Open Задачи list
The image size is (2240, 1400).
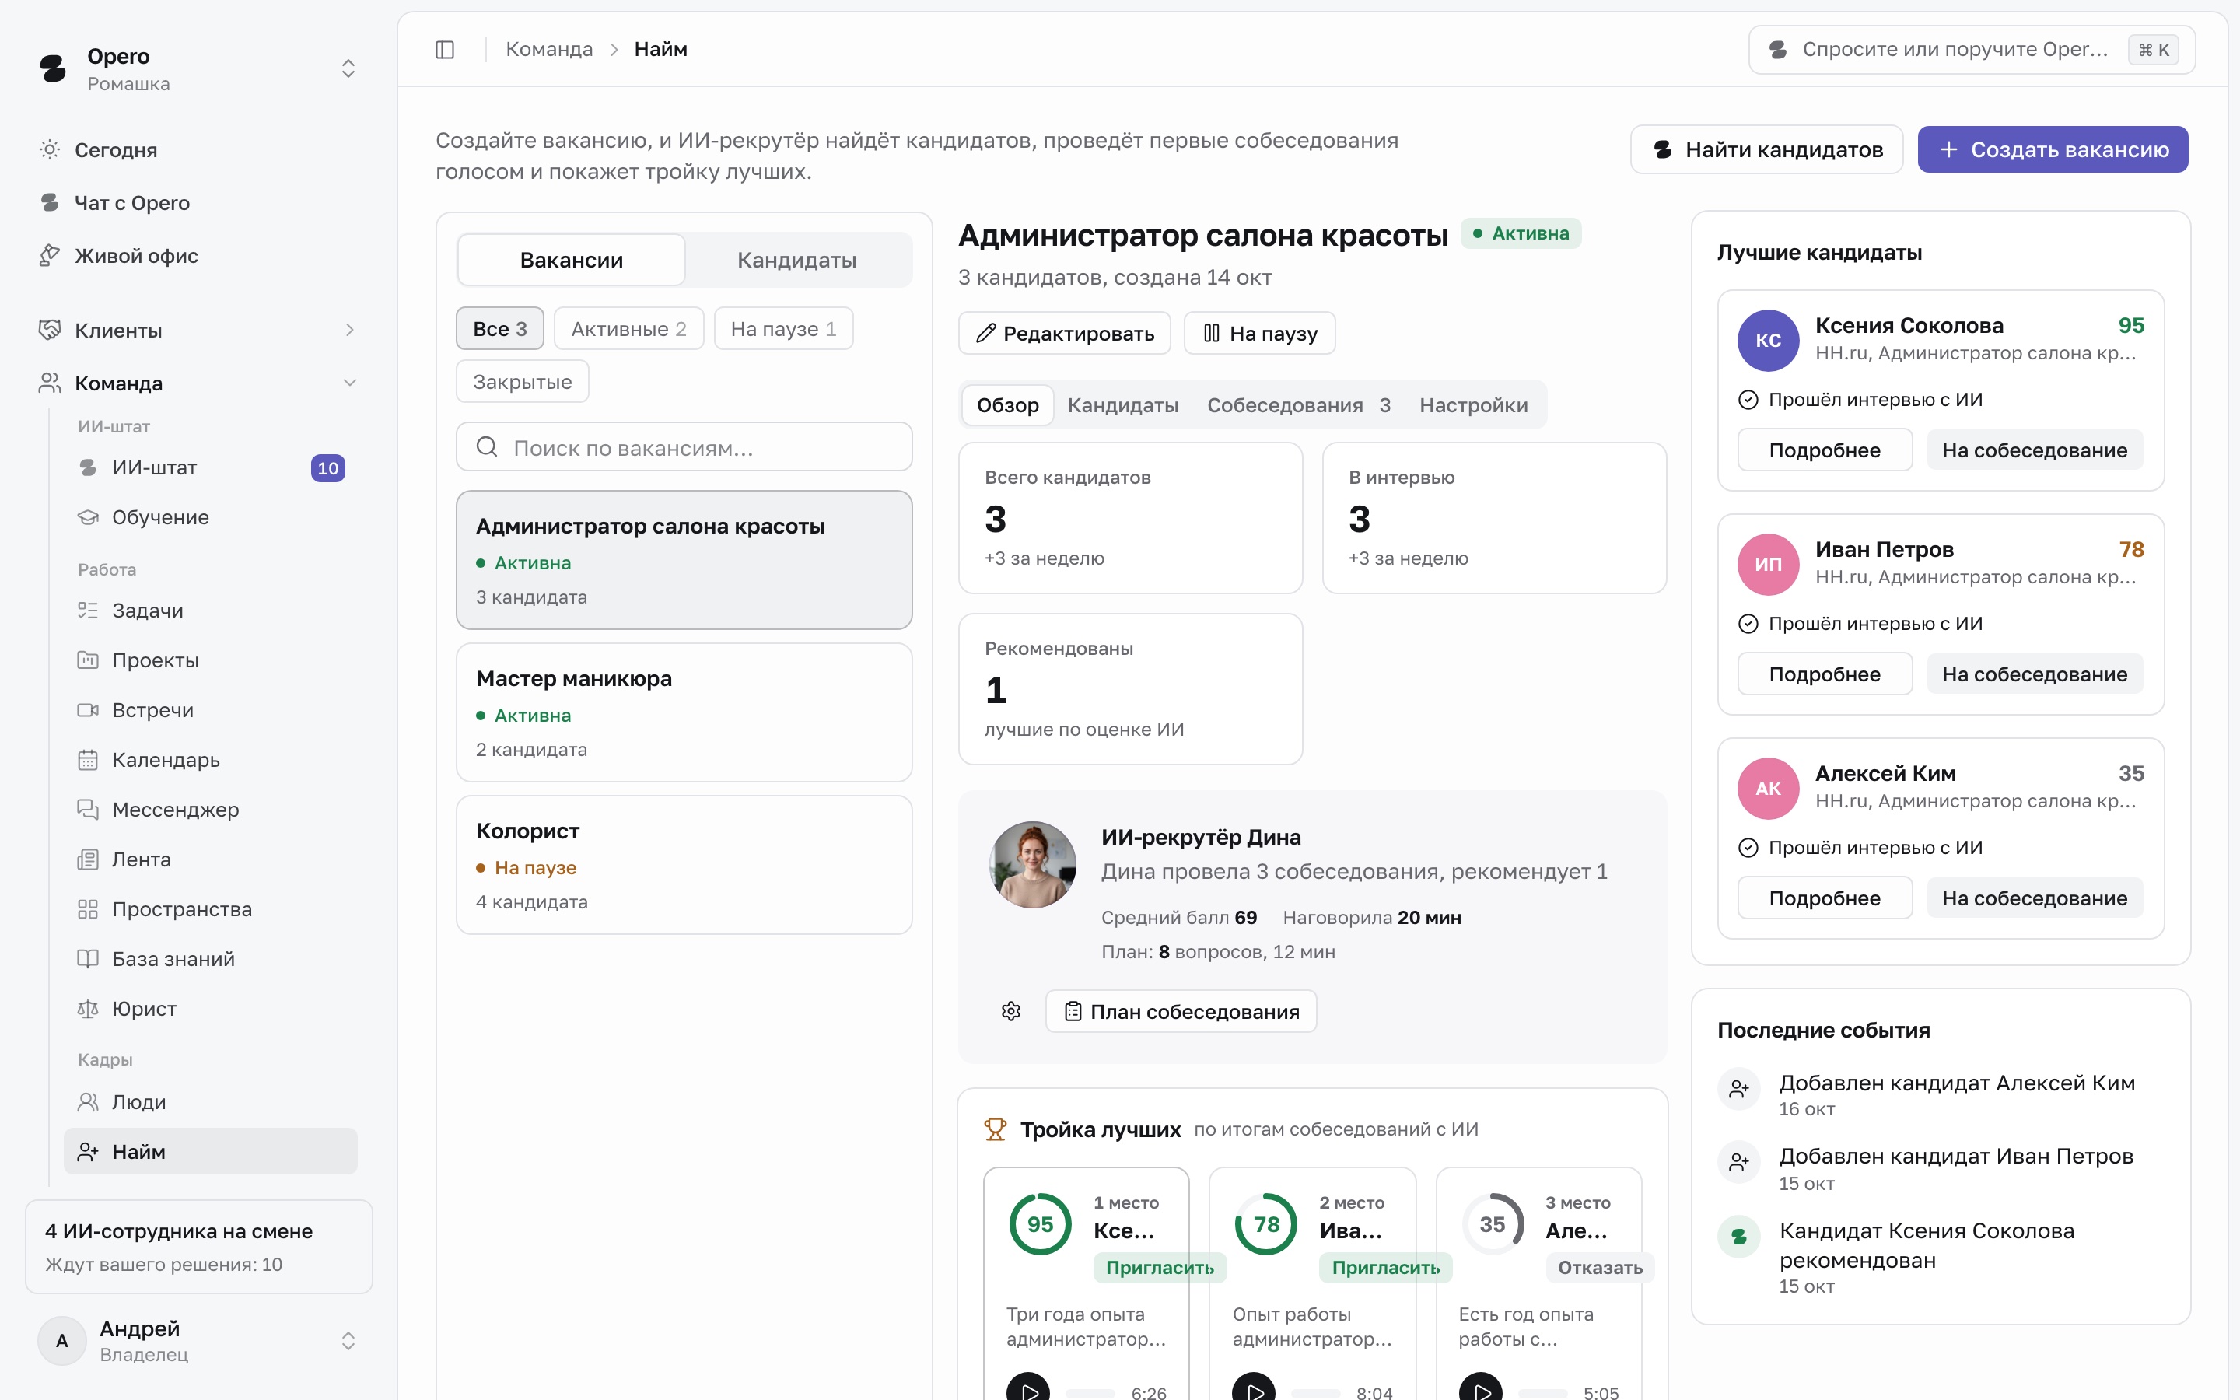click(210, 611)
